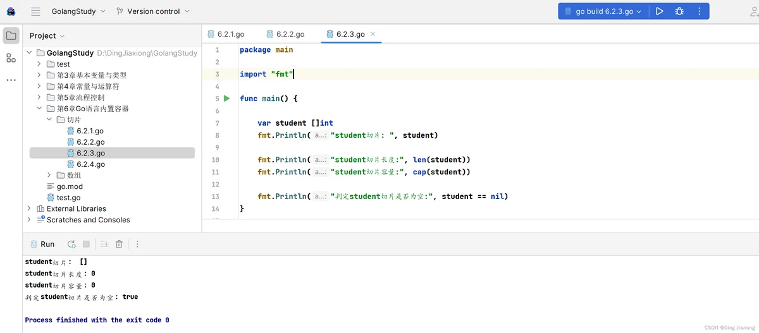This screenshot has height=333, width=759.
Task: Open the GolangStudy project dropdown
Action: pyautogui.click(x=79, y=11)
